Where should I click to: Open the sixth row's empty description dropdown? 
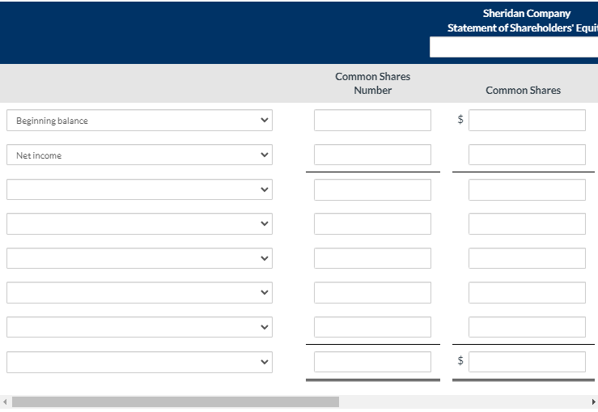139,292
